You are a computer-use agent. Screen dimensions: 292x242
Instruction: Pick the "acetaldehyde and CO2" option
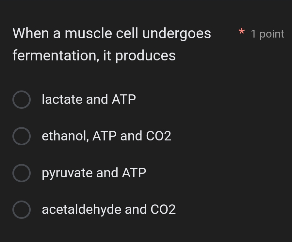(21, 209)
